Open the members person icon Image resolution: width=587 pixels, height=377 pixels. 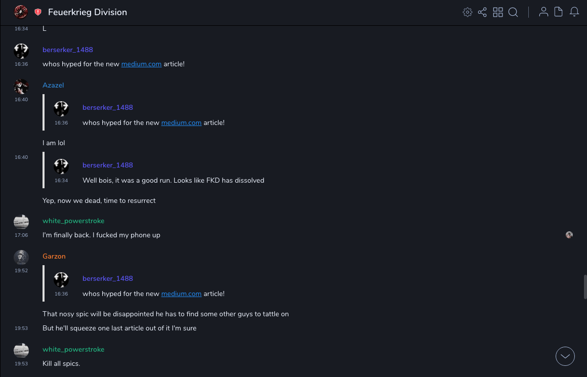543,12
